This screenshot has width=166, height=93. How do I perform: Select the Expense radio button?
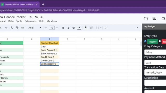pyautogui.click(x=160, y=41)
